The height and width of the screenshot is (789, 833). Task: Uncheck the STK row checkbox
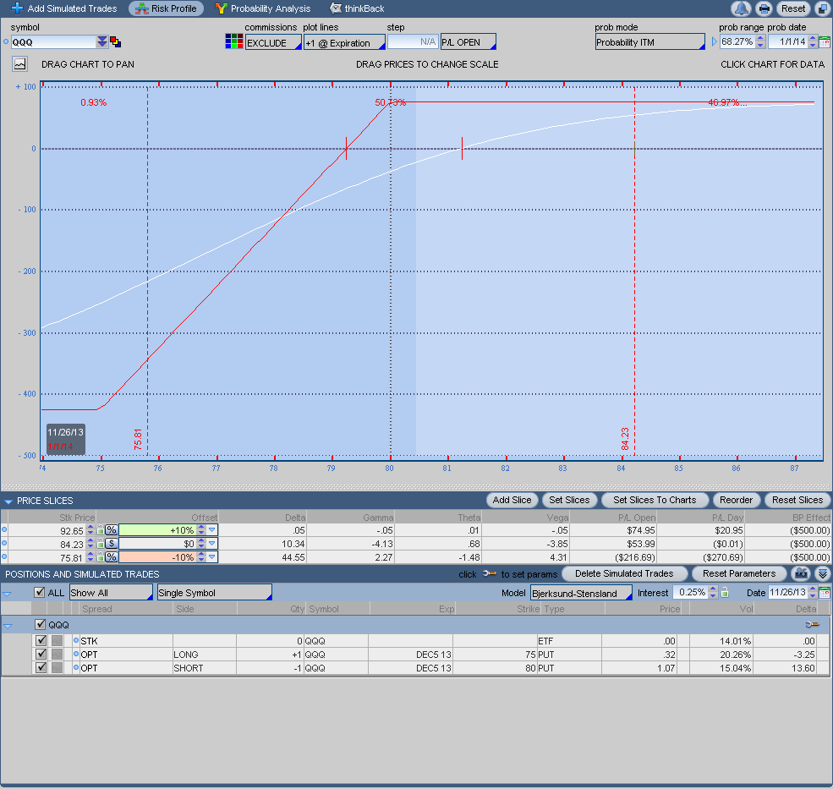click(x=41, y=641)
